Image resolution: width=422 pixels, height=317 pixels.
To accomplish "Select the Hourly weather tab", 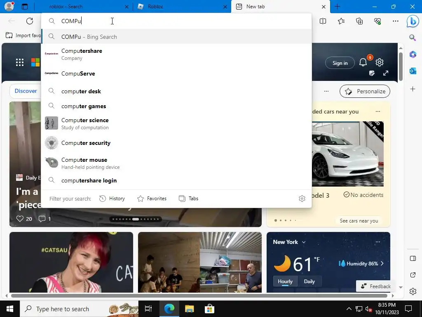I will 285,282.
